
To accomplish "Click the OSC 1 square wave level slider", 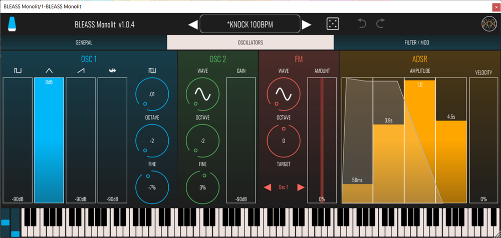I will pos(18,140).
